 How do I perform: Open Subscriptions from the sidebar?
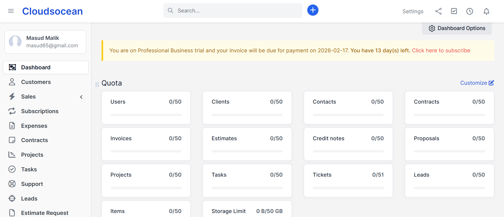(40, 111)
